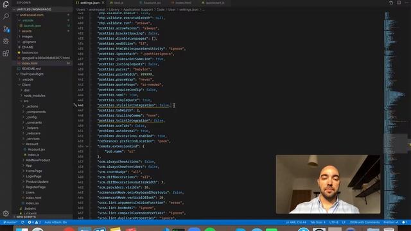The height and width of the screenshot is (231, 411).
Task: Open the .babelrc file
Action: pyautogui.click(x=30, y=209)
